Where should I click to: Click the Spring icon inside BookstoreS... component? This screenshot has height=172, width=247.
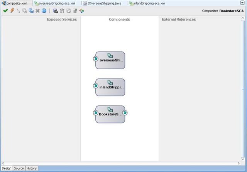click(x=110, y=109)
